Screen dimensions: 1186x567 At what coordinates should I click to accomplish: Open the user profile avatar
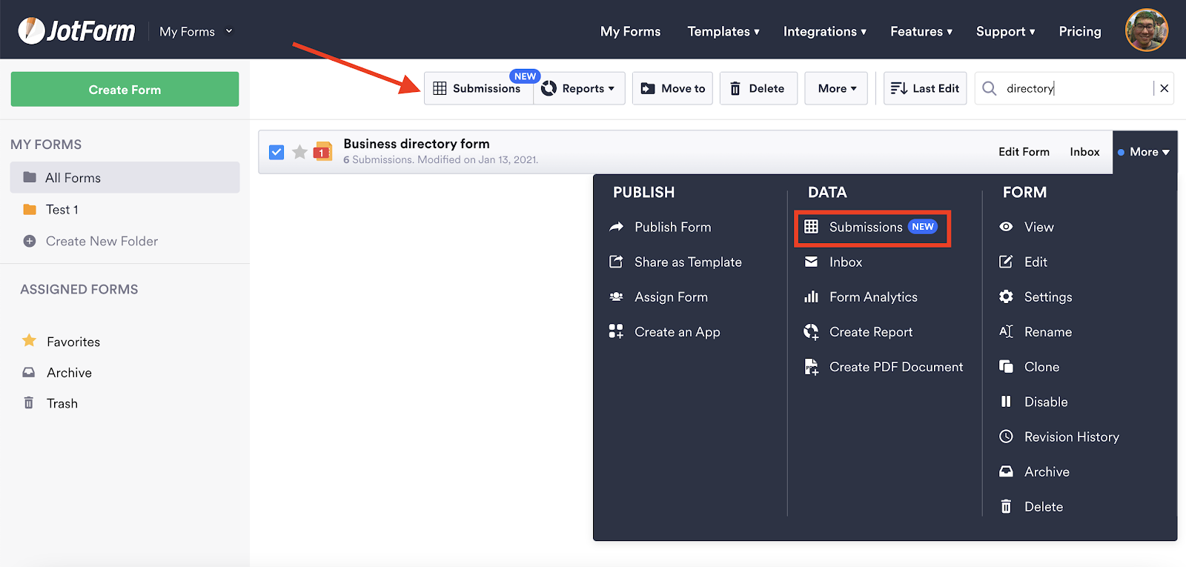coord(1147,30)
